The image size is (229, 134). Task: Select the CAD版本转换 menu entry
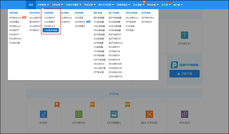pos(51,30)
